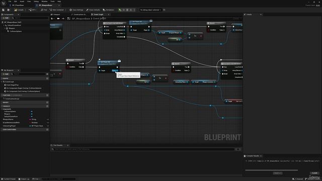Screen dimensions: 322x181
Task: Select the WeaponName variable
Action: 8,120
